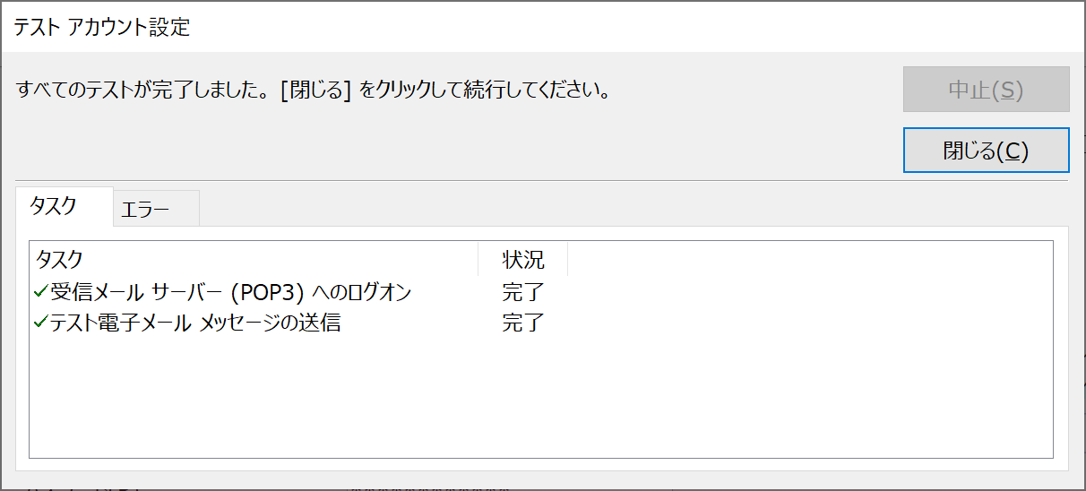
Task: Click the divider at 状況 header's right edge
Action: [x=568, y=260]
